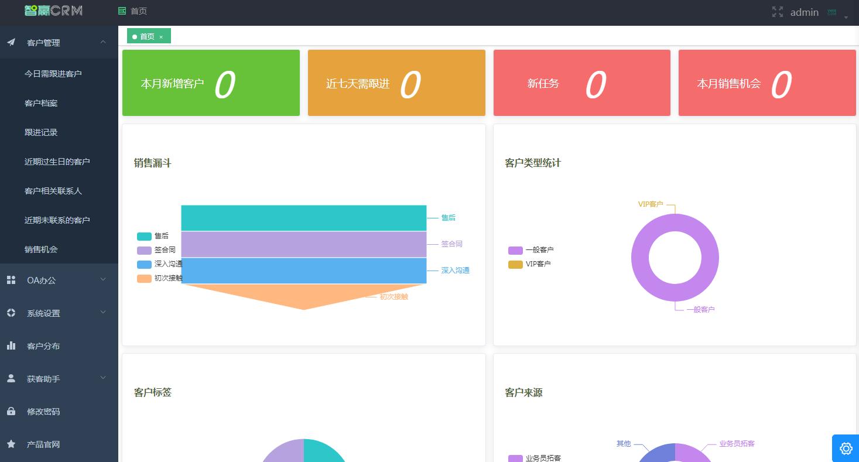The height and width of the screenshot is (462, 859).
Task: Open 客户相关联系人 menu item
Action: (59, 191)
